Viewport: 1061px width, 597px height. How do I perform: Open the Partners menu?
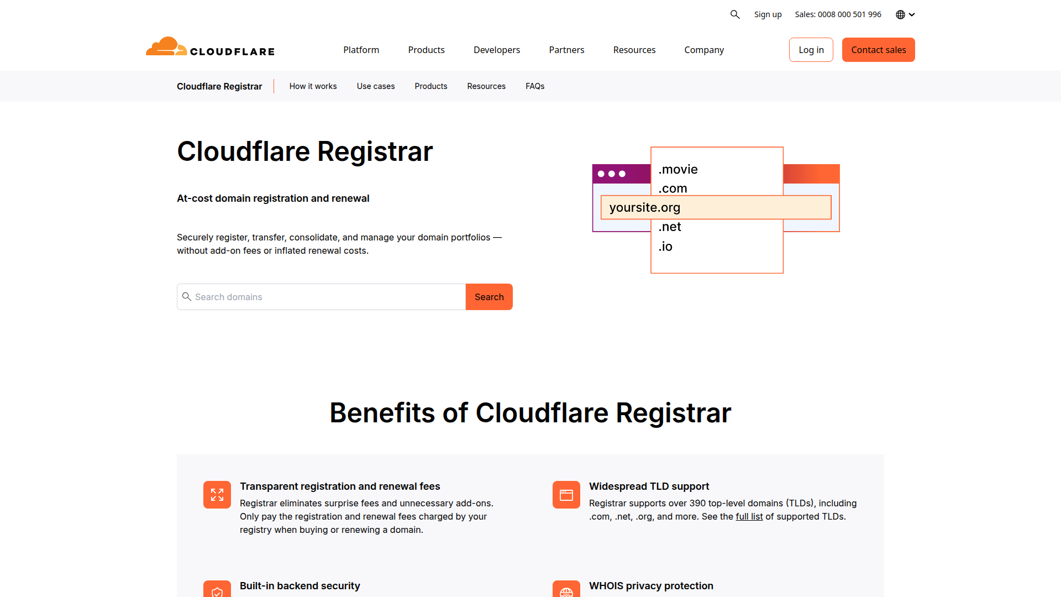pyautogui.click(x=566, y=50)
